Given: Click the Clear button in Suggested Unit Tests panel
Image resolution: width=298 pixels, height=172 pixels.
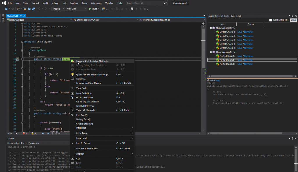Looking at the screenshot, I should point(293,20).
